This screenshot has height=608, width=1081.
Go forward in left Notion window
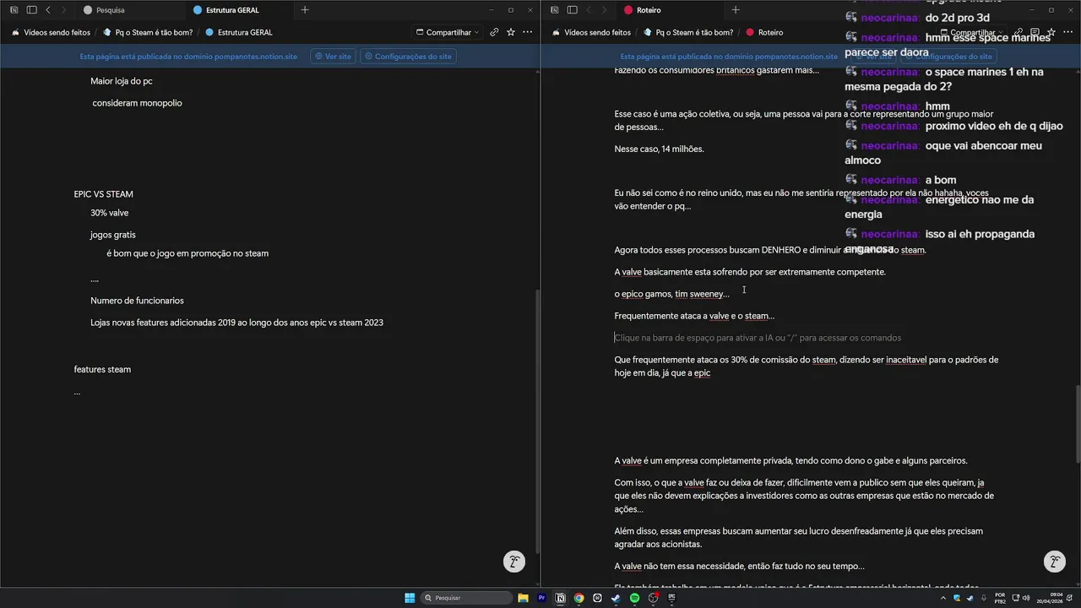[x=63, y=10]
